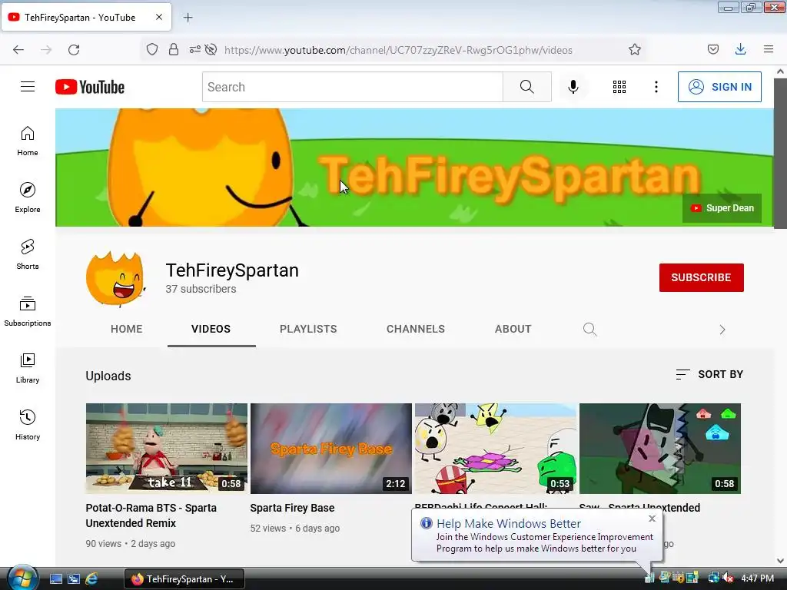Open a new browser tab
The height and width of the screenshot is (590, 787).
[188, 18]
